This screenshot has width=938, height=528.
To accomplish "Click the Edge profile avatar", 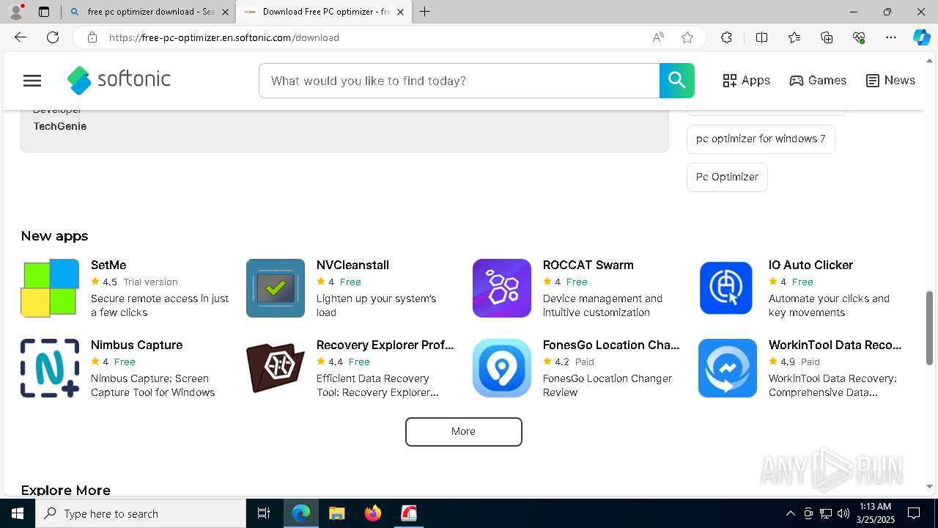I will coord(16,12).
